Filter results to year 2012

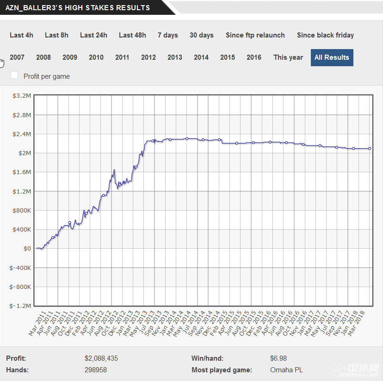click(148, 57)
